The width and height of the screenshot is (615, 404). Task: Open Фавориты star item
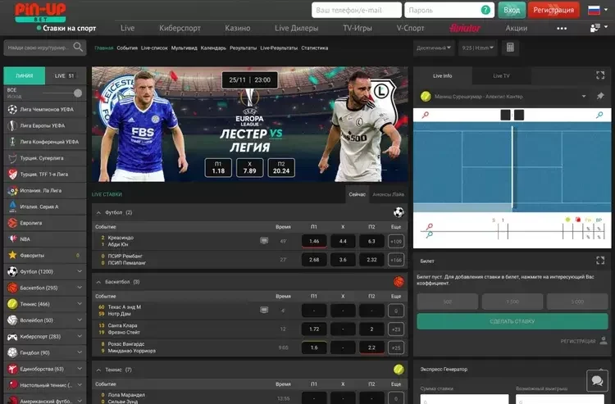(45, 256)
